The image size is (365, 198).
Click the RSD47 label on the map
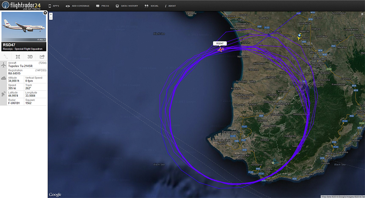click(220, 43)
